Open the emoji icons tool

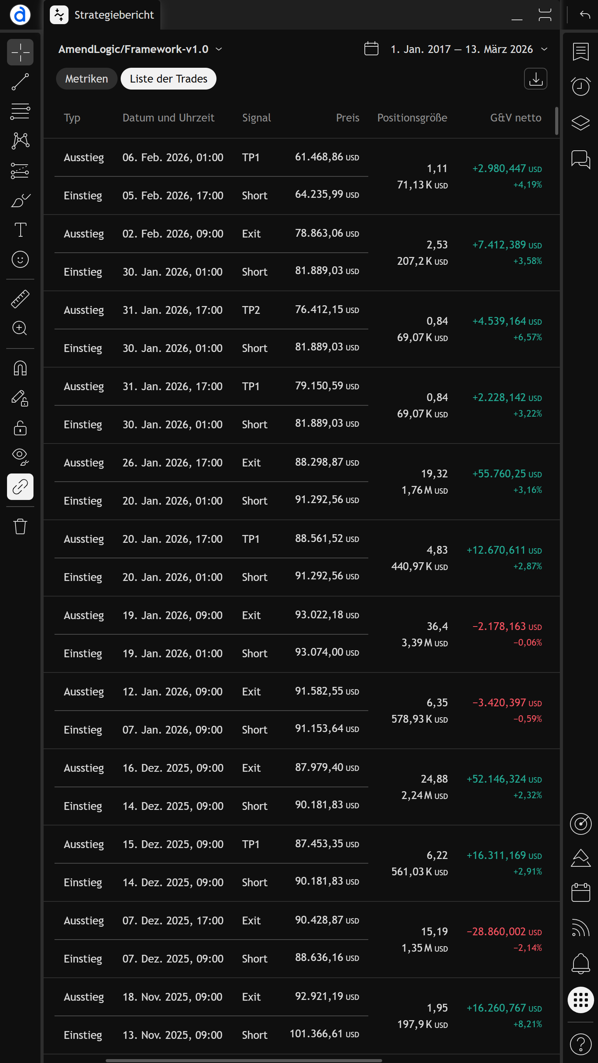20,259
